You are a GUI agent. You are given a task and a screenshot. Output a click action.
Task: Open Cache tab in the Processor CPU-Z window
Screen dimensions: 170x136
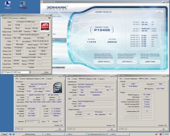(x=23, y=79)
